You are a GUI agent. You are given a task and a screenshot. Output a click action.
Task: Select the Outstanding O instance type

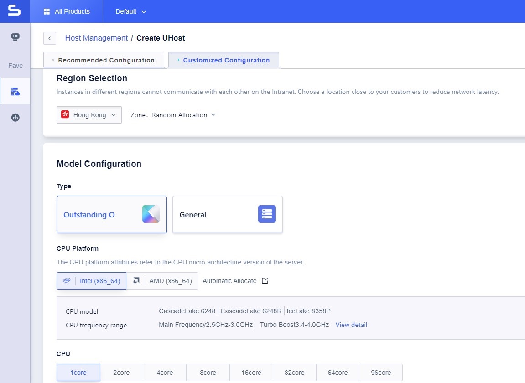click(111, 214)
